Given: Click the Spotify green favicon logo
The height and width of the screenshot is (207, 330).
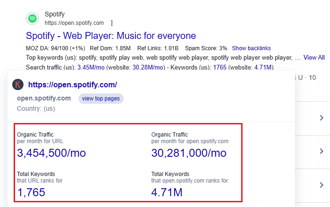Looking at the screenshot, I should tap(32, 18).
